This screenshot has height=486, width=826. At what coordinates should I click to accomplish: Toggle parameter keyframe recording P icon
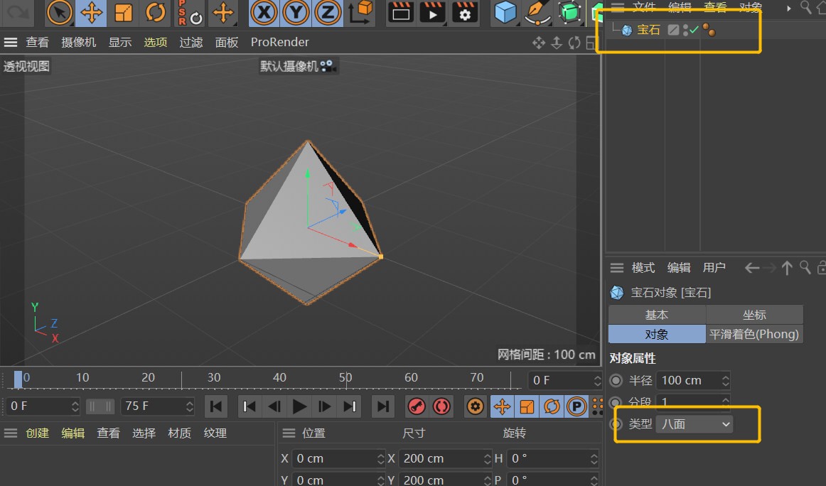576,406
